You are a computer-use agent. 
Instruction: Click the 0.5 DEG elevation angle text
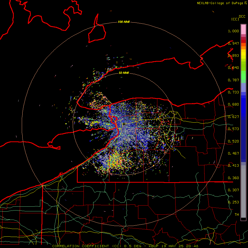click(x=133, y=246)
